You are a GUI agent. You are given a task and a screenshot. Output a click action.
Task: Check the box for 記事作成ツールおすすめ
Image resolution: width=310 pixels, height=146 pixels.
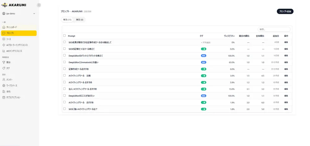tap(64, 69)
